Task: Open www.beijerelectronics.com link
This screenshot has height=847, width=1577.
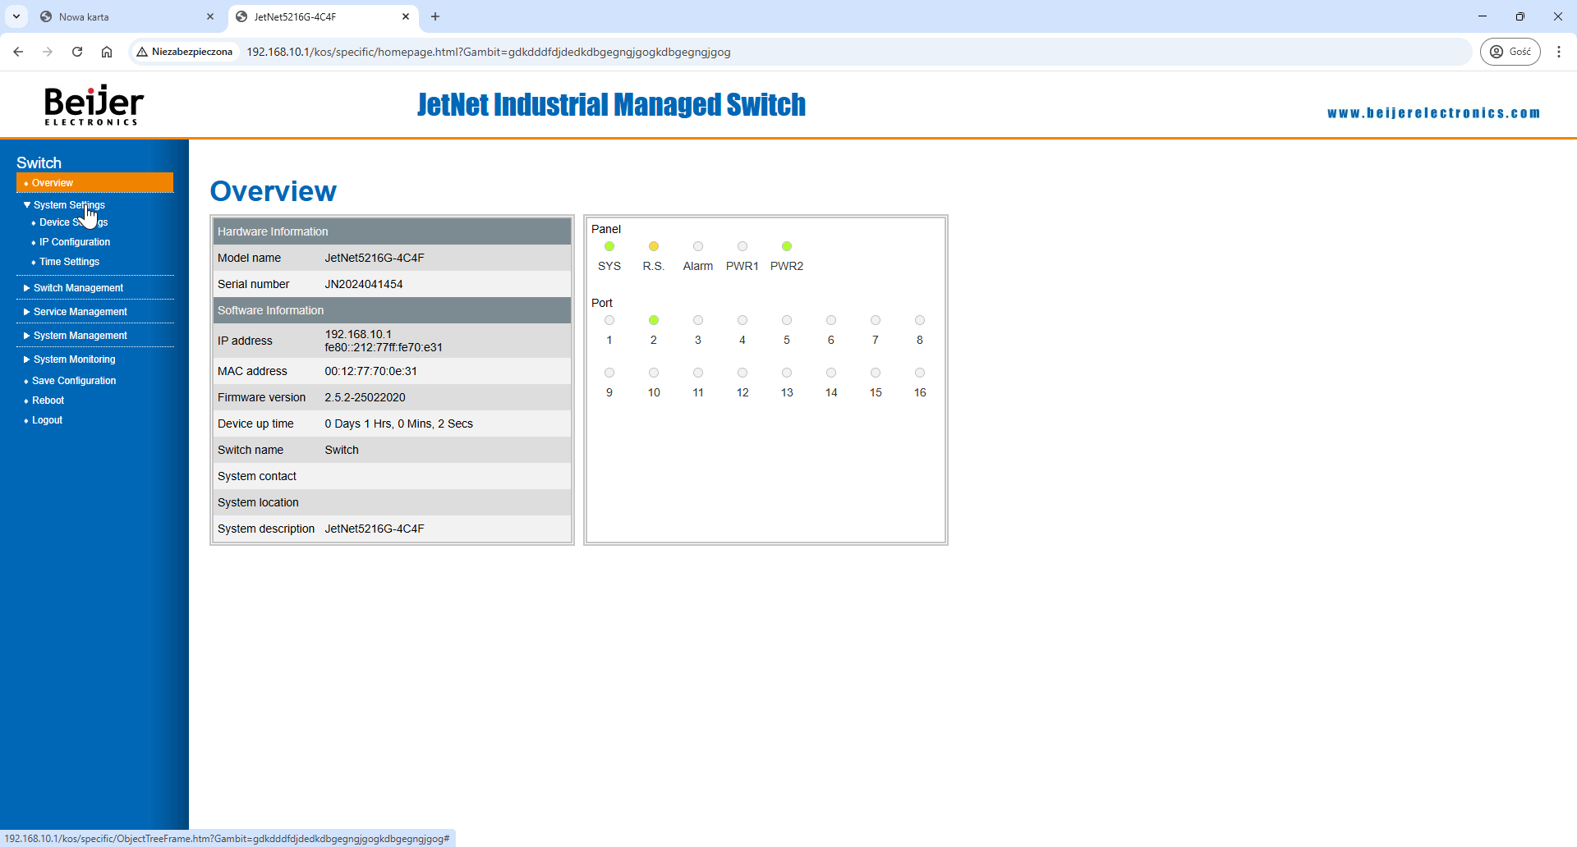Action: (x=1433, y=113)
